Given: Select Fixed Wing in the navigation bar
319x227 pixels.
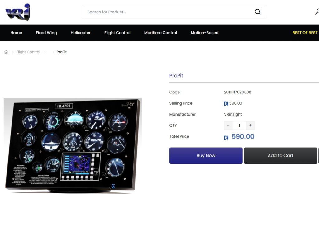Looking at the screenshot, I should (46, 33).
